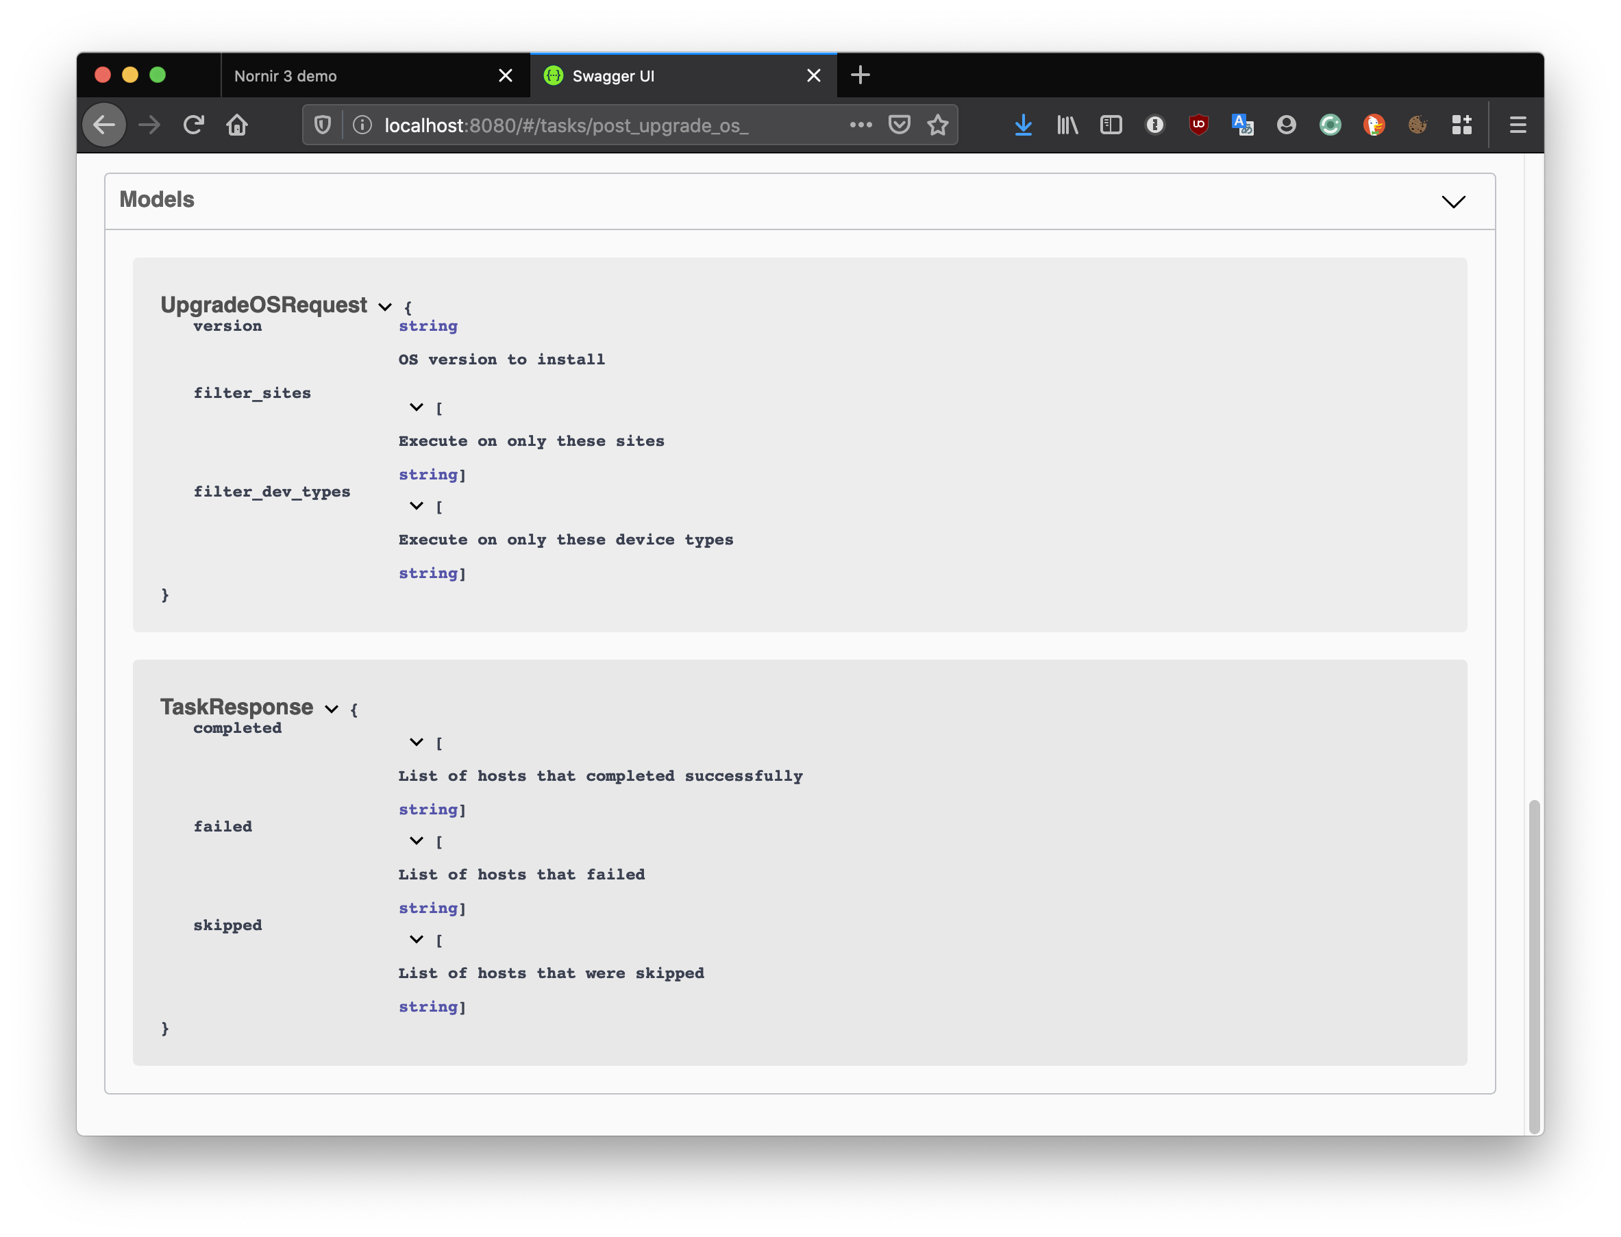
Task: Click 'List of hosts that were skipped'
Action: 551,974
